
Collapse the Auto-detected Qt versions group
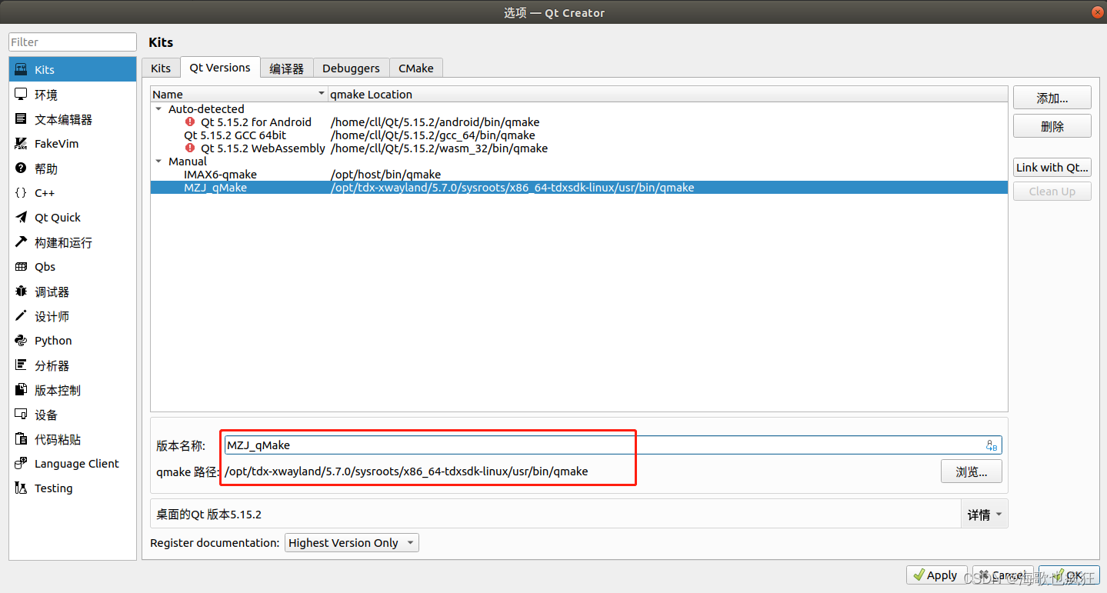point(159,108)
